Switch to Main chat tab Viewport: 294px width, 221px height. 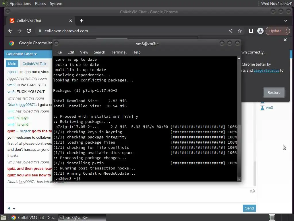coord(12,64)
